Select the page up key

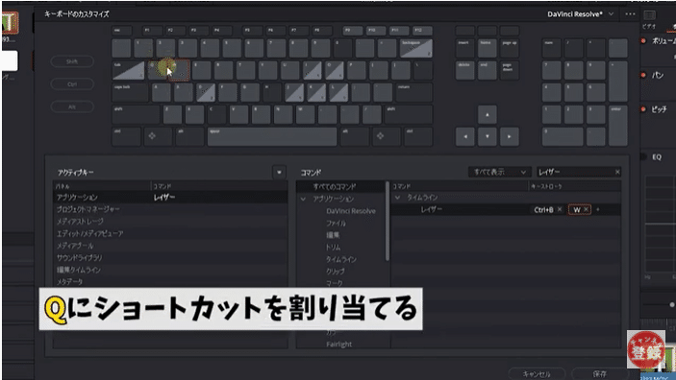click(509, 48)
